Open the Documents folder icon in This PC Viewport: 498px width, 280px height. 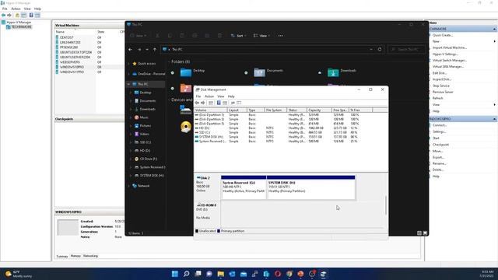coord(259,72)
